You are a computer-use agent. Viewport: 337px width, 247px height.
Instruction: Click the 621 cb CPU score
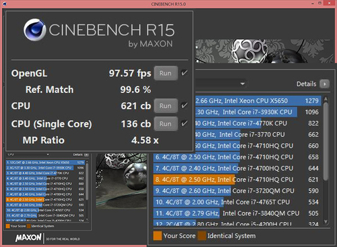coord(135,106)
